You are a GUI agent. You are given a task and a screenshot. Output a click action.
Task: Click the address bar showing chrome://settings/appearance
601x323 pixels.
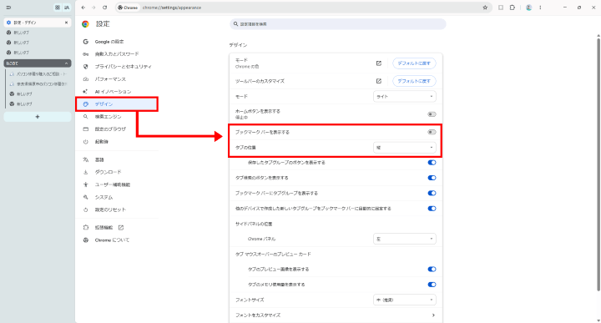[303, 8]
